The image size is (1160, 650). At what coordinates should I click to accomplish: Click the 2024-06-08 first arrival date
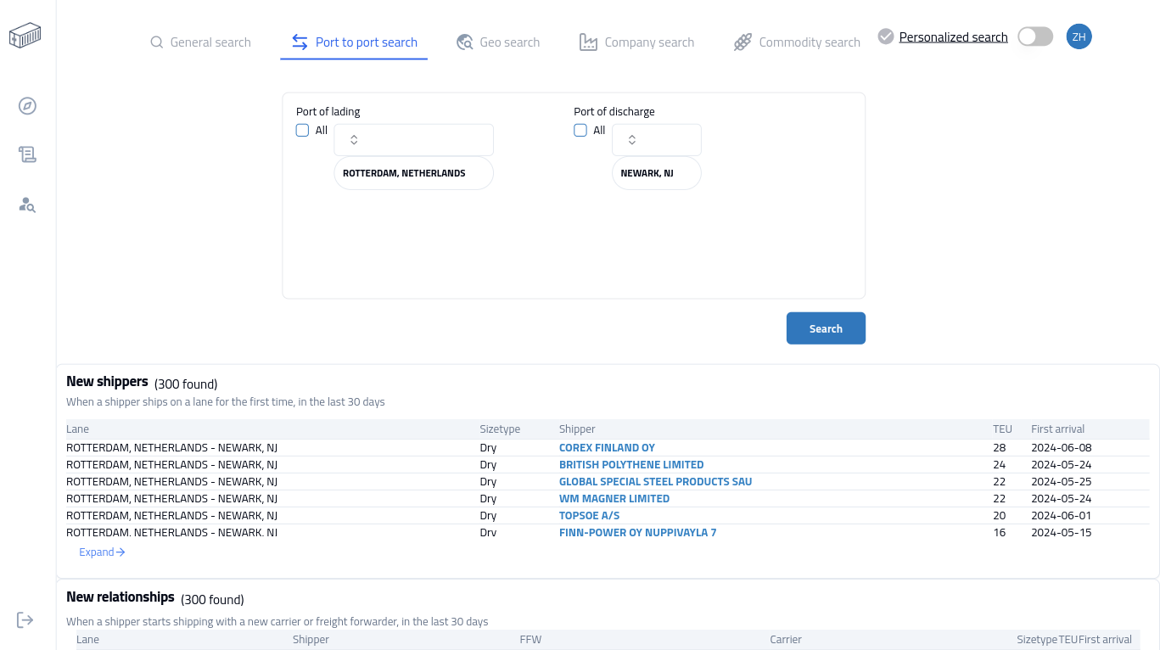[x=1062, y=448]
